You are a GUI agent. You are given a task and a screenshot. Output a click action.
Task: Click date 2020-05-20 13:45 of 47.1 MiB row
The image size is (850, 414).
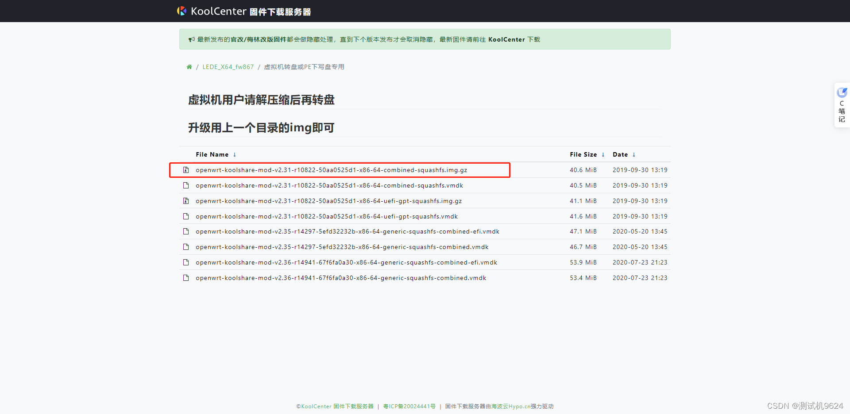(640, 231)
